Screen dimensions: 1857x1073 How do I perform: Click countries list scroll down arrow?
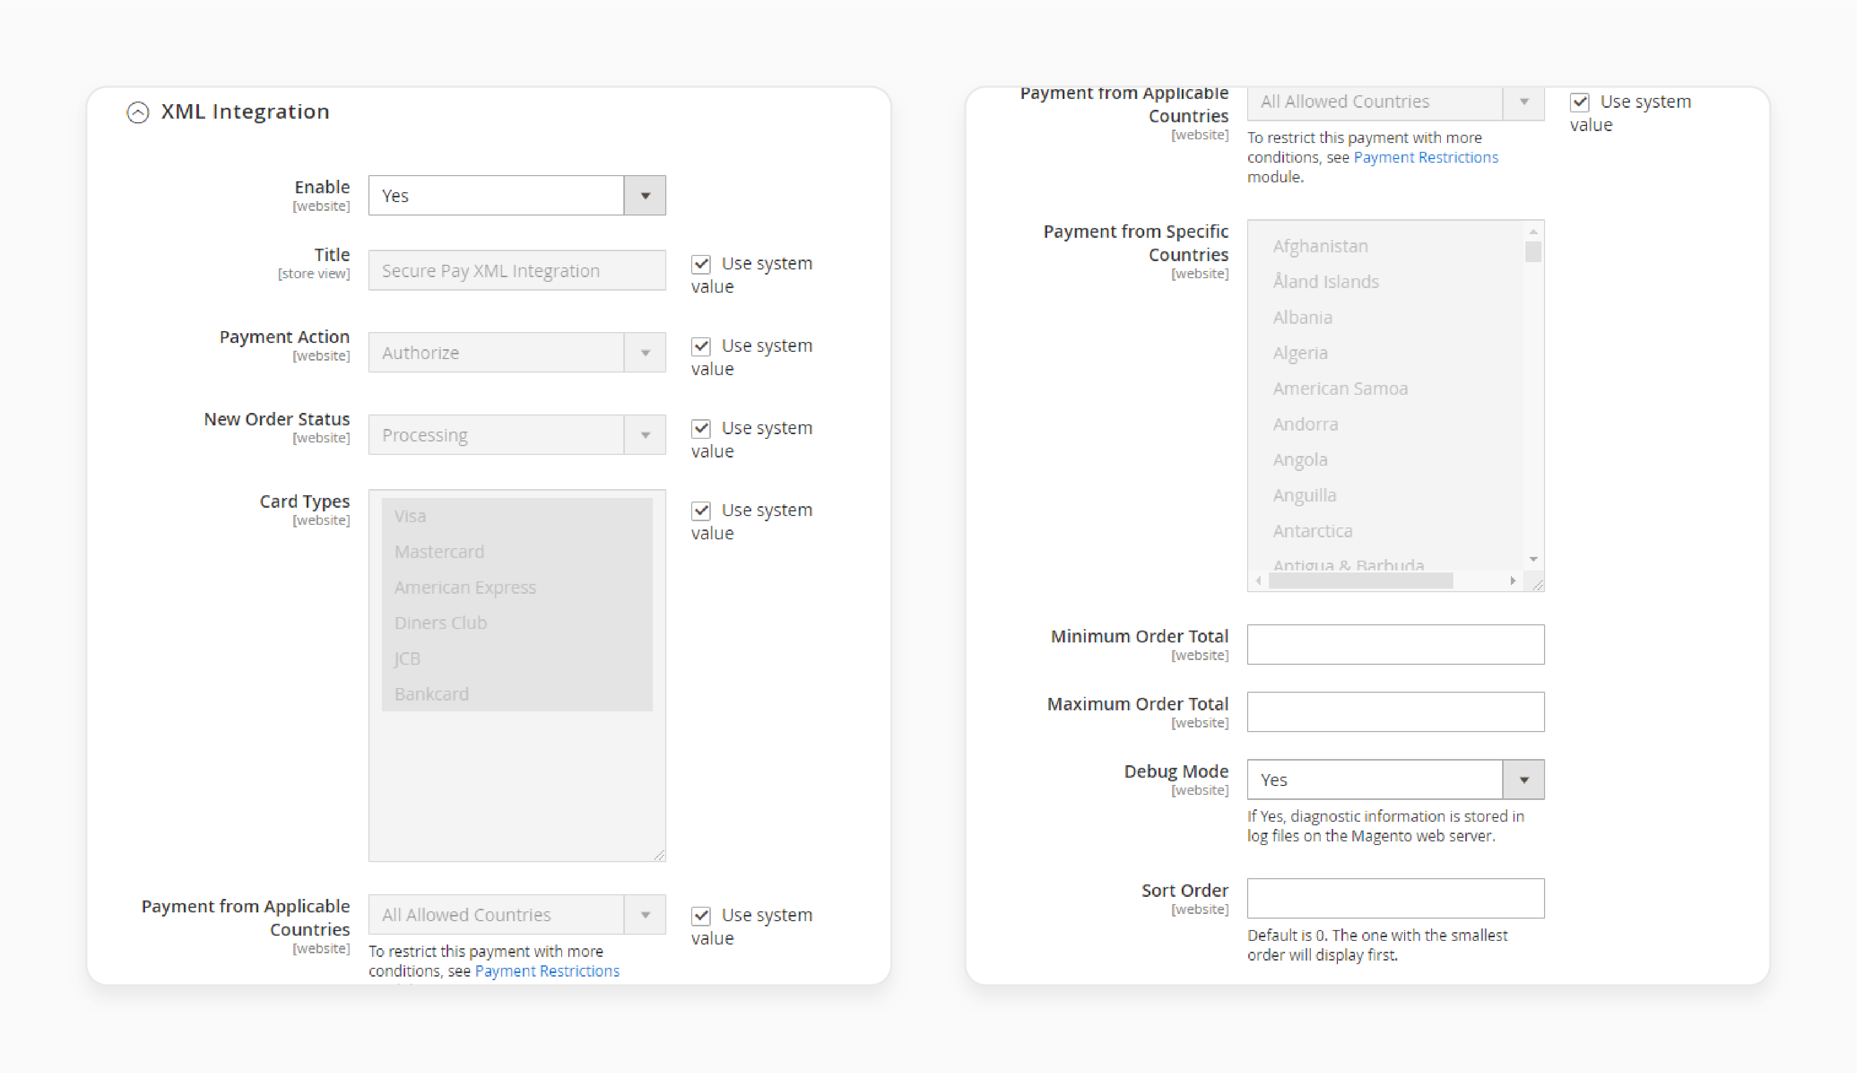point(1533,560)
